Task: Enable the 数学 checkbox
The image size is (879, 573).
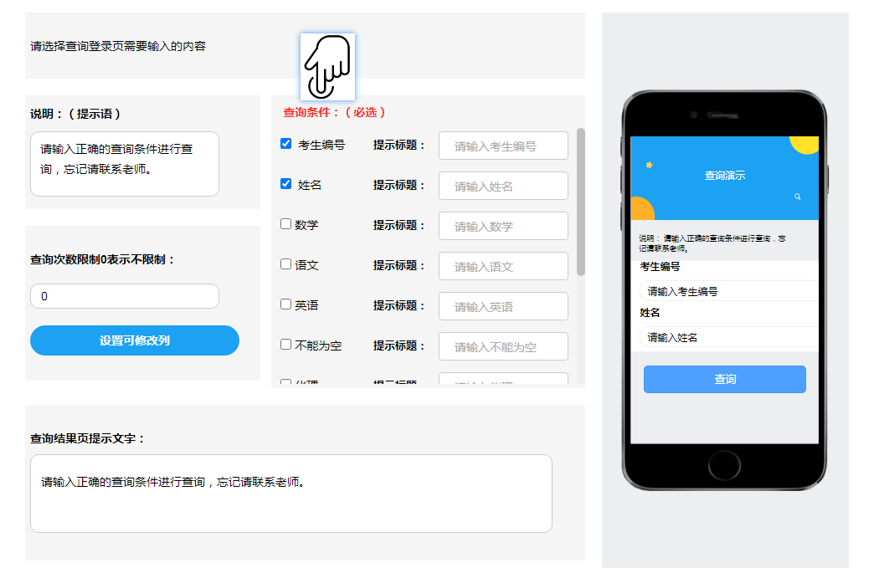Action: 286,224
